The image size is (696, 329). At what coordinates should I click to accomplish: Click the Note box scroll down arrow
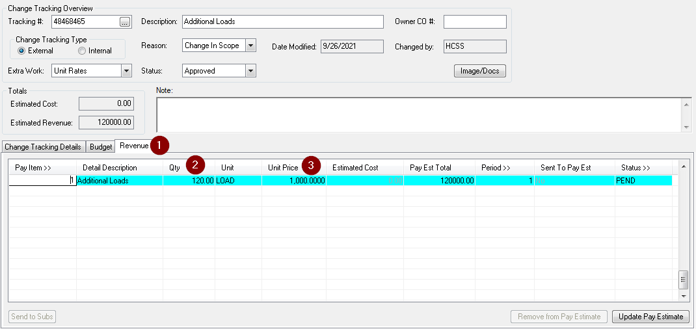[x=687, y=127]
